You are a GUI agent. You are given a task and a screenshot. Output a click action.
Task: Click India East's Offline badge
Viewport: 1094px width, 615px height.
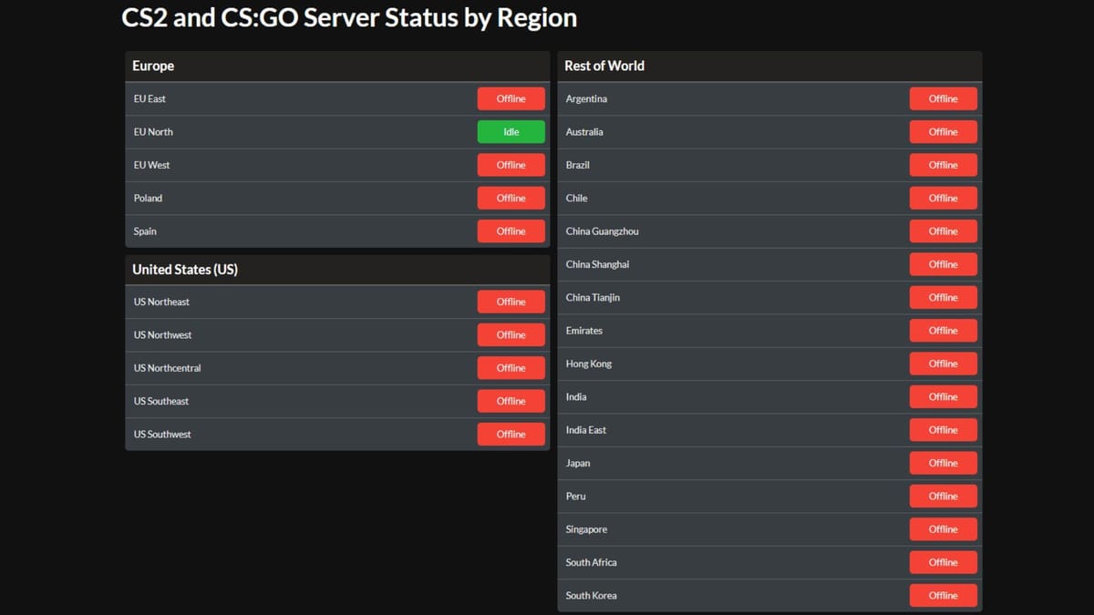[x=944, y=430]
